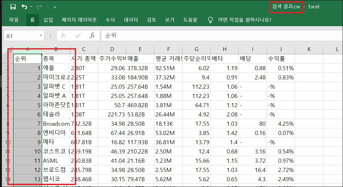Click the Redo arrow icon

point(40,7)
